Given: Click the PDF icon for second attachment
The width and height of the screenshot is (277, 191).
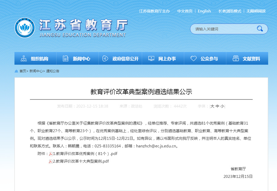Looking at the screenshot, I should point(51,161).
